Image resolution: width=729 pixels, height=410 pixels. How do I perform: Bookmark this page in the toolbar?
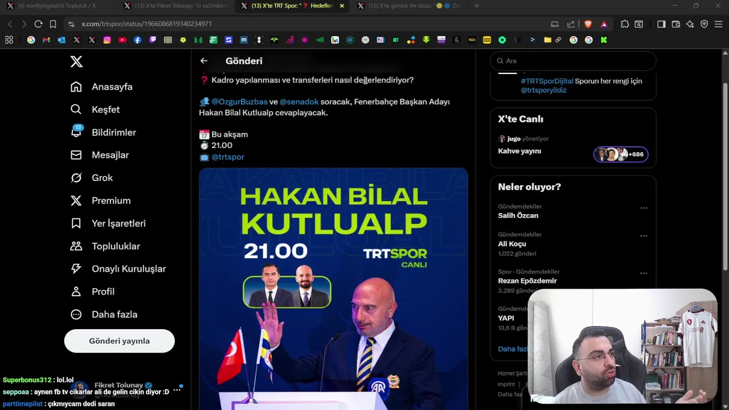[53, 24]
